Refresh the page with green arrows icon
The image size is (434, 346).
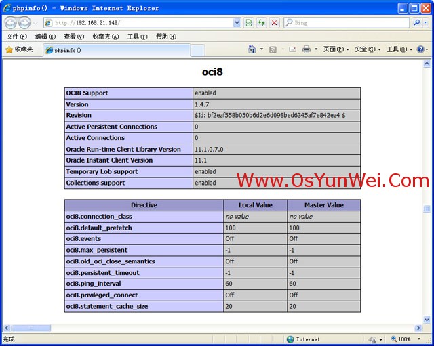[x=262, y=23]
